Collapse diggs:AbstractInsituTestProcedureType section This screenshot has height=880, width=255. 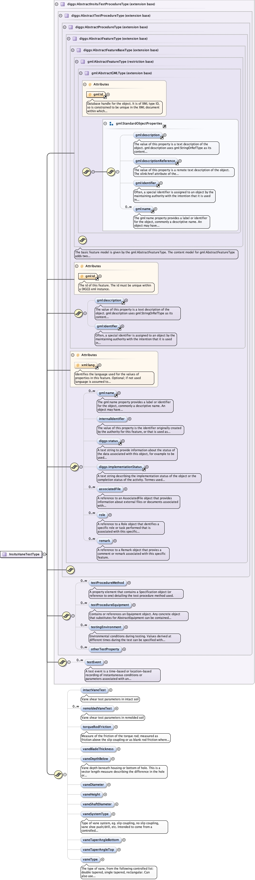(x=56, y=4)
